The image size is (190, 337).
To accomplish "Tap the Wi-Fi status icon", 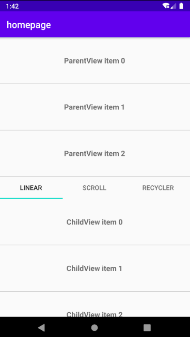I will [166, 6].
